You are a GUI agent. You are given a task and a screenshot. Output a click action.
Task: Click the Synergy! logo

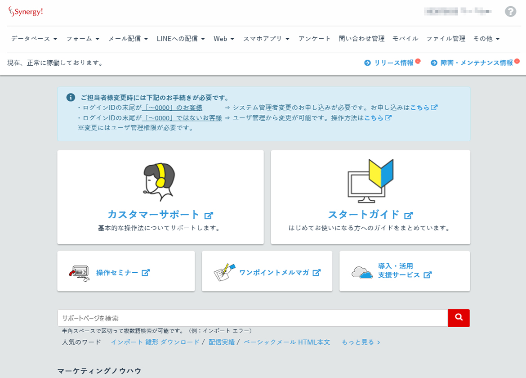pyautogui.click(x=26, y=12)
